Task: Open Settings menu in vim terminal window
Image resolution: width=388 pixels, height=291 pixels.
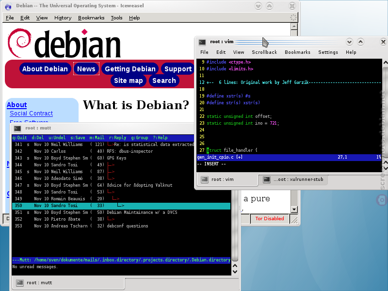Action: coord(328,52)
